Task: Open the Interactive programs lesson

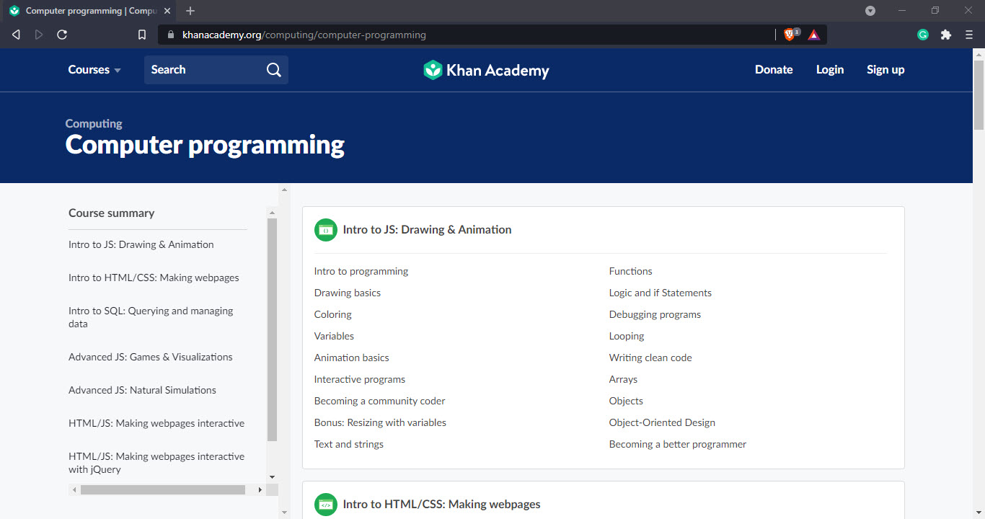Action: point(360,380)
